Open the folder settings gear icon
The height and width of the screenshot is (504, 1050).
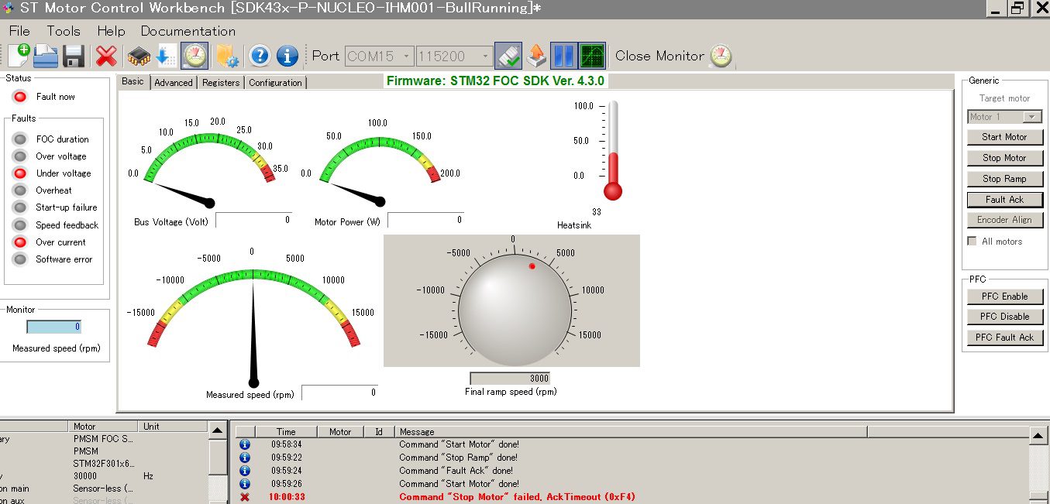pos(227,56)
